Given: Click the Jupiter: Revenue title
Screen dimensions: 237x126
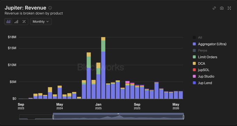Looking at the screenshot, I should (25, 8).
